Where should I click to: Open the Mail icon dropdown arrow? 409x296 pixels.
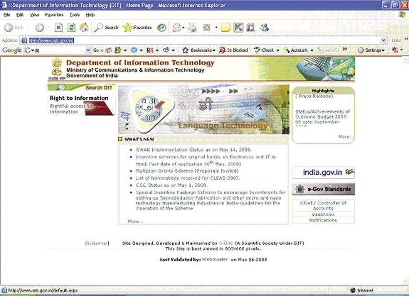(183, 28)
